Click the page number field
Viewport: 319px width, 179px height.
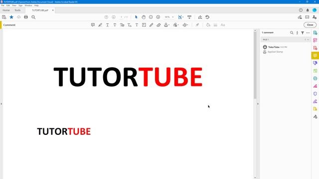121,17
